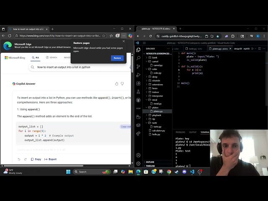Image resolution: width=268 pixels, height=201 pixels.
Task: Open meal.py in the Explorer tree
Action: [157, 103]
